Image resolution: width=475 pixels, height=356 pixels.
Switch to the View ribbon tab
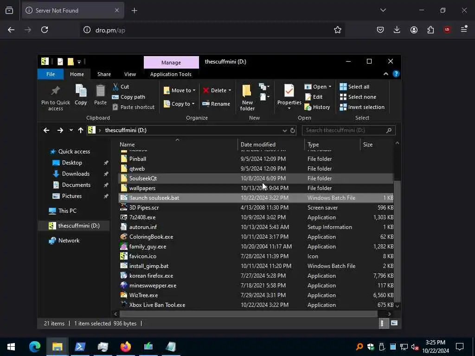pos(130,74)
